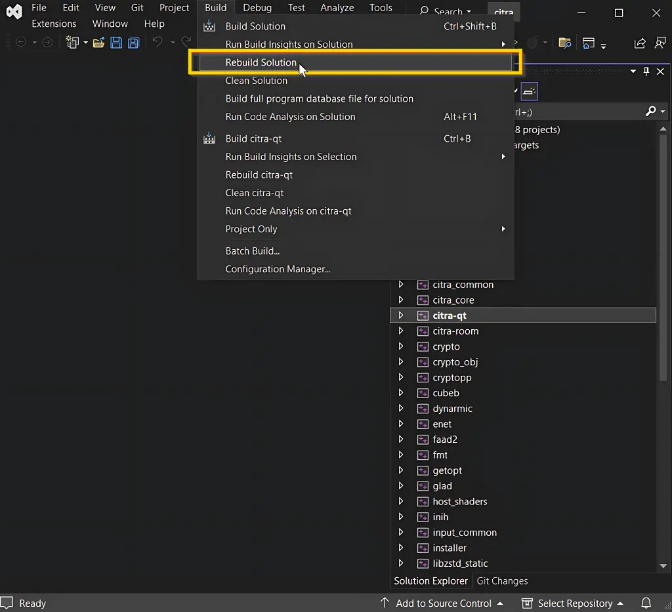The height and width of the screenshot is (612, 672).
Task: Click Add to Source Control button
Action: (x=443, y=603)
